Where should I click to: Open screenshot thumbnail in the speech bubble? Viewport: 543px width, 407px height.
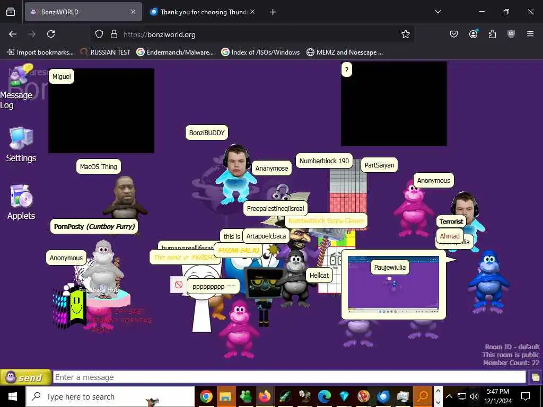(x=393, y=285)
